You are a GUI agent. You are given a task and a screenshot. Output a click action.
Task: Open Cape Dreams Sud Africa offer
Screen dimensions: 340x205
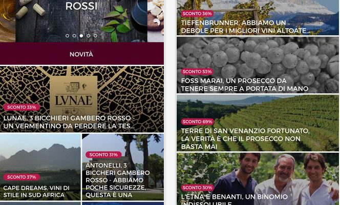[x=40, y=167]
